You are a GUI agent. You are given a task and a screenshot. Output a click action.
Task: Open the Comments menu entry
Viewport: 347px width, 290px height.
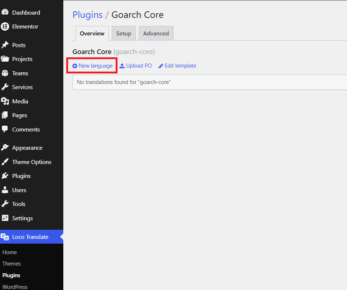click(x=31, y=129)
